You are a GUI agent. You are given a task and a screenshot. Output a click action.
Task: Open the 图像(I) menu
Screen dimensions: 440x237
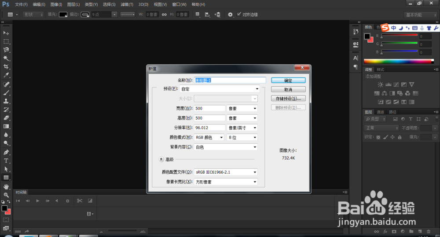tap(56, 4)
